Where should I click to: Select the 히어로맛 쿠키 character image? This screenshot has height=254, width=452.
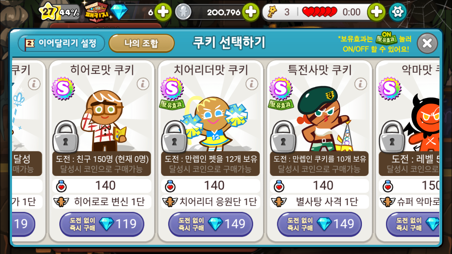[102, 120]
